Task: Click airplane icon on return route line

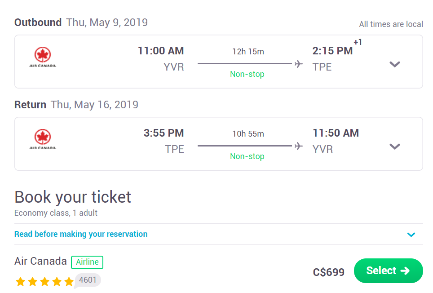Action: [299, 146]
